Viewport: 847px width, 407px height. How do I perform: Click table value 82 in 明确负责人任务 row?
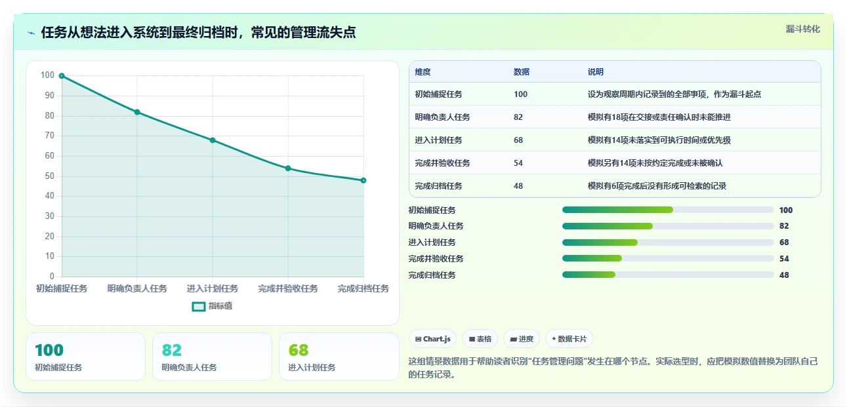coord(518,117)
